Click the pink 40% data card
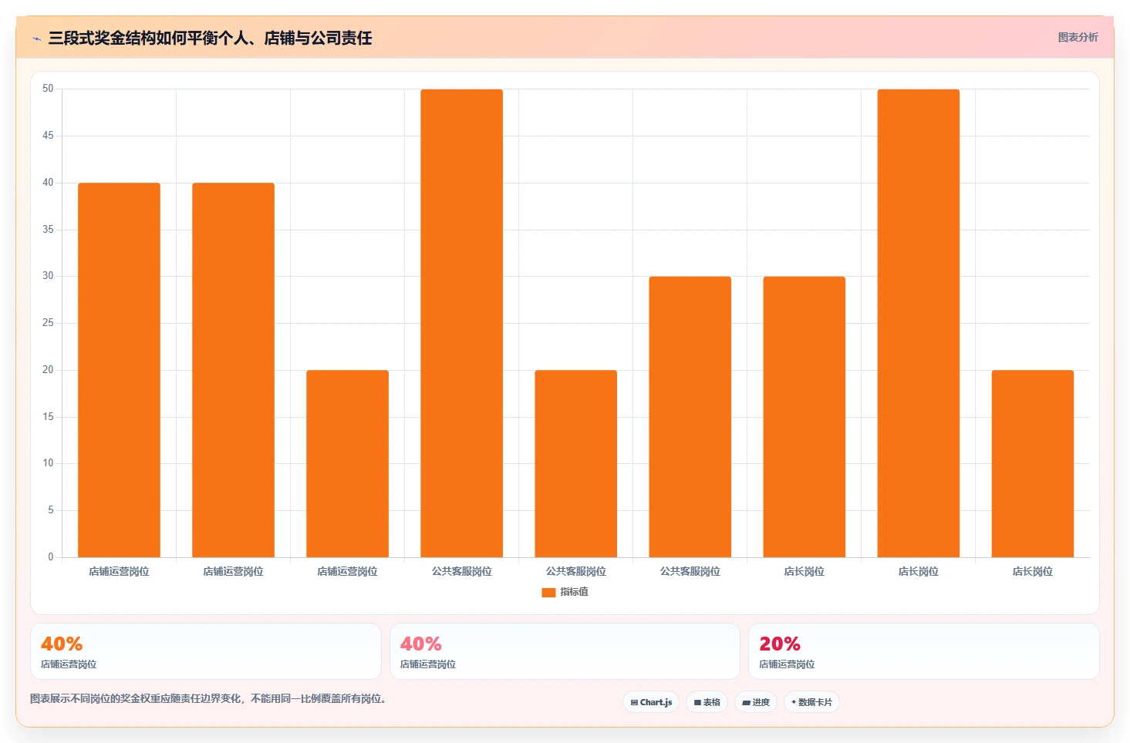 coord(565,651)
